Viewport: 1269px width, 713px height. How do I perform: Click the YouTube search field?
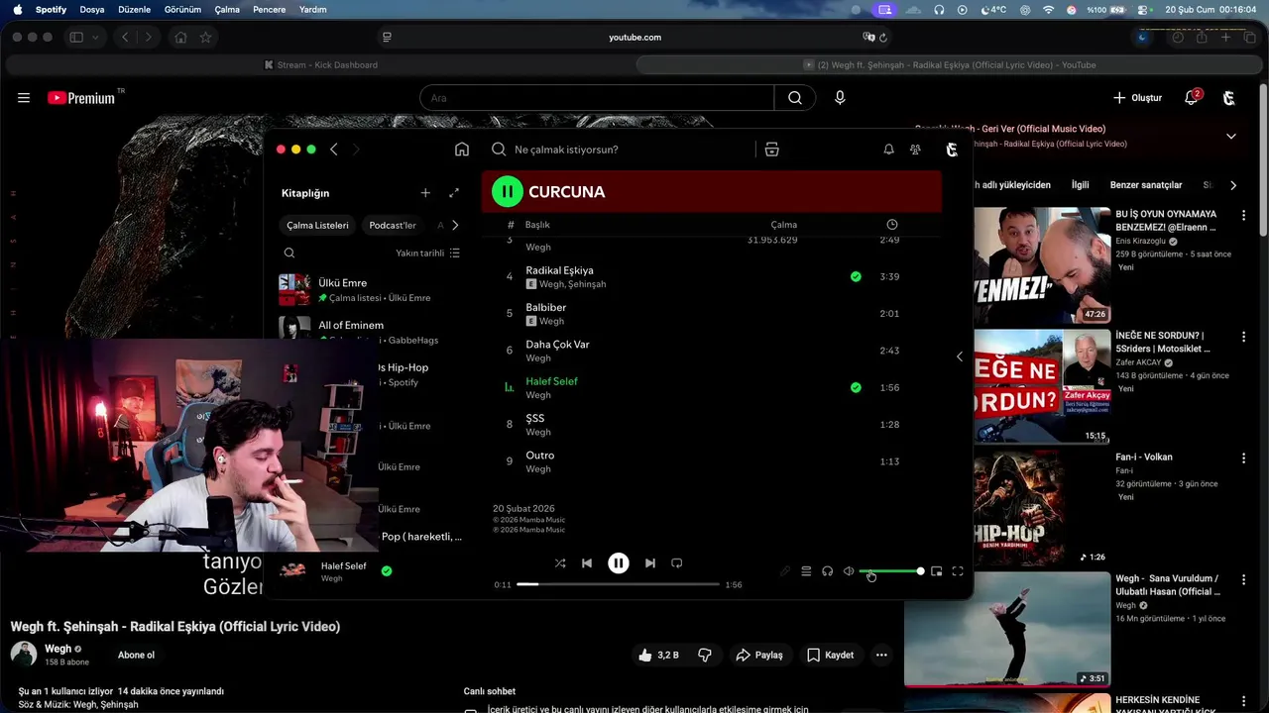597,98
